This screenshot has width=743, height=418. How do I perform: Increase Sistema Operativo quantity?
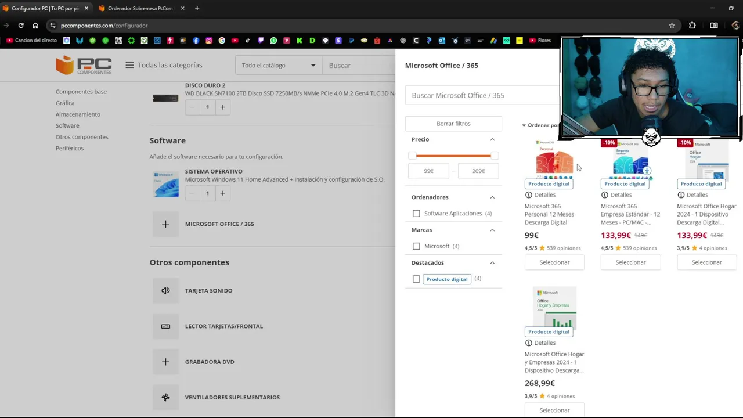point(222,193)
